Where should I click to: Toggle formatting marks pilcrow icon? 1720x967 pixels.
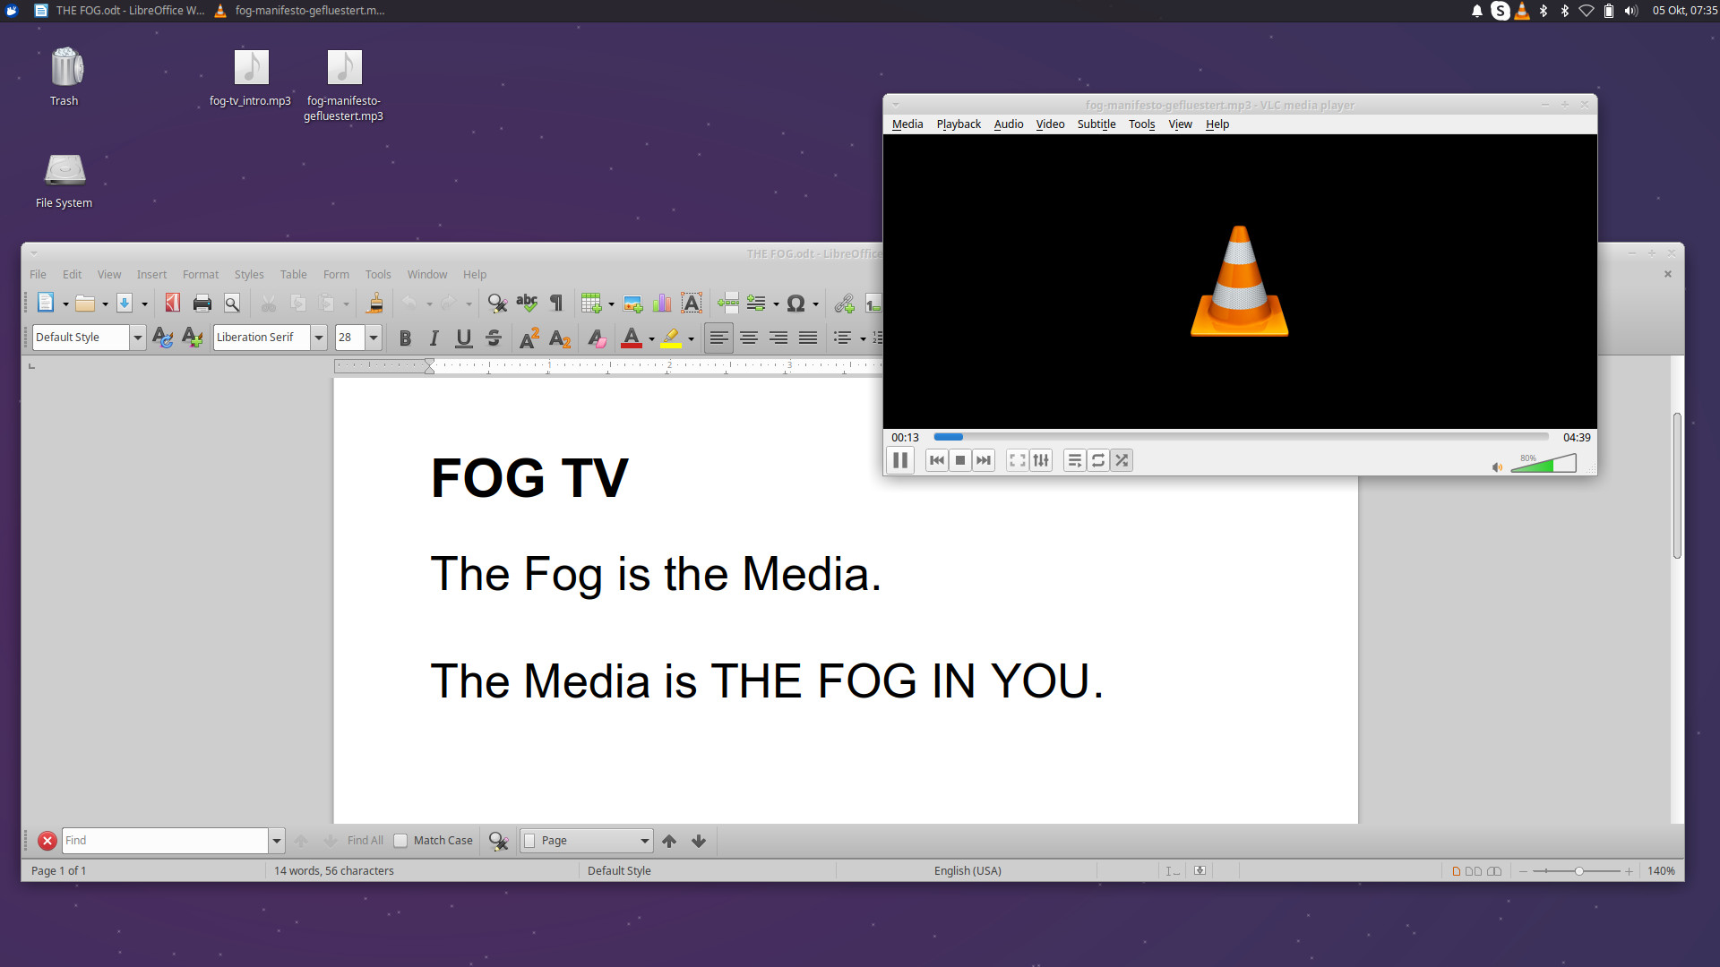556,304
